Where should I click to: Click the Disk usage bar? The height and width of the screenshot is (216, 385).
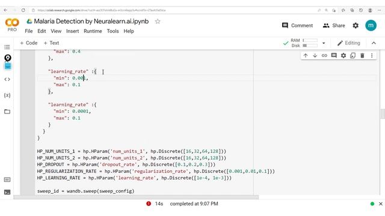pyautogui.click(x=310, y=46)
